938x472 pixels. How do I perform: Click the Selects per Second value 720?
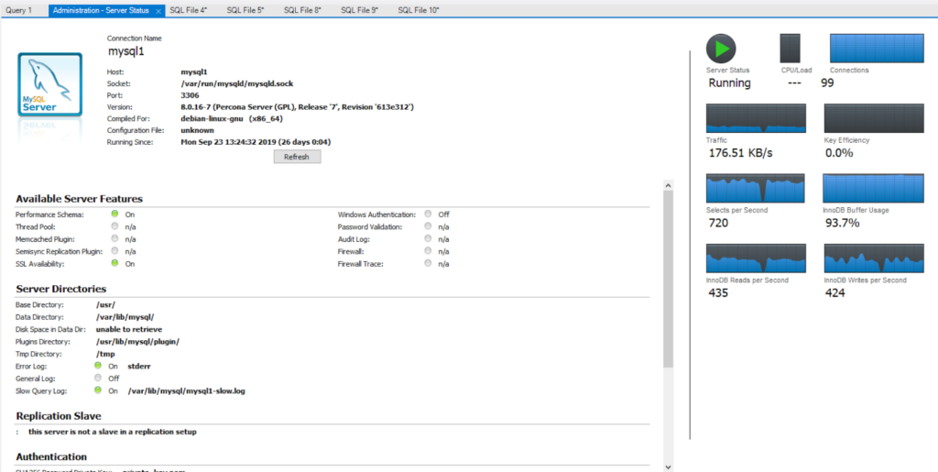click(x=718, y=223)
